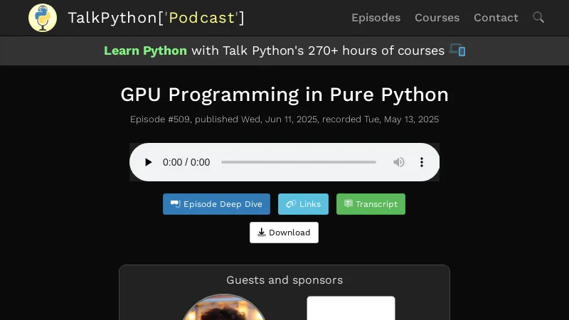Viewport: 569px width, 320px height.
Task: Download the episode audio file
Action: click(x=284, y=233)
